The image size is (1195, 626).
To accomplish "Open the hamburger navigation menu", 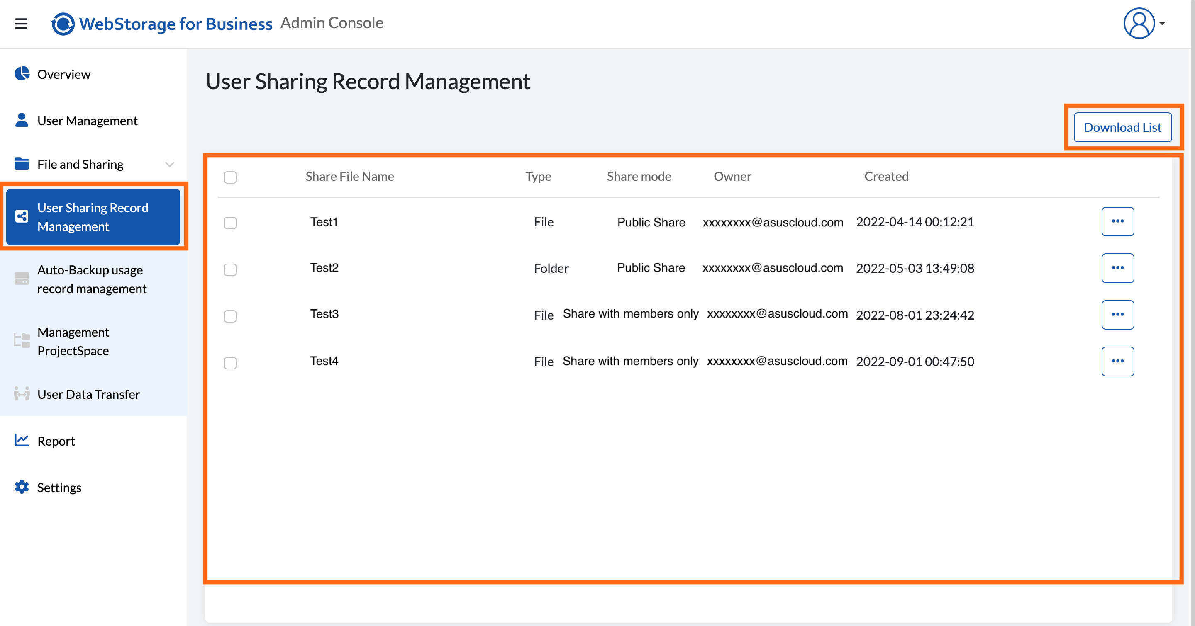I will [x=21, y=23].
